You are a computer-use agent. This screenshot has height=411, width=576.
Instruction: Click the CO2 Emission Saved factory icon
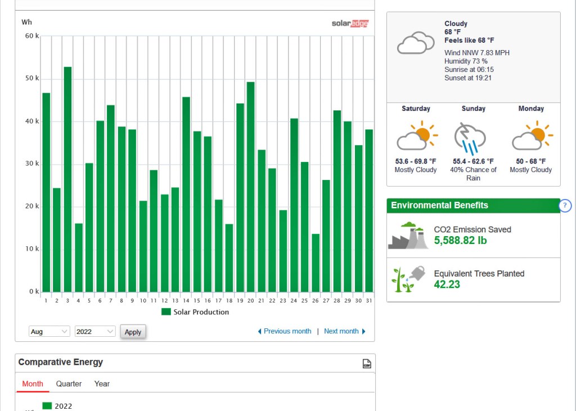click(408, 236)
